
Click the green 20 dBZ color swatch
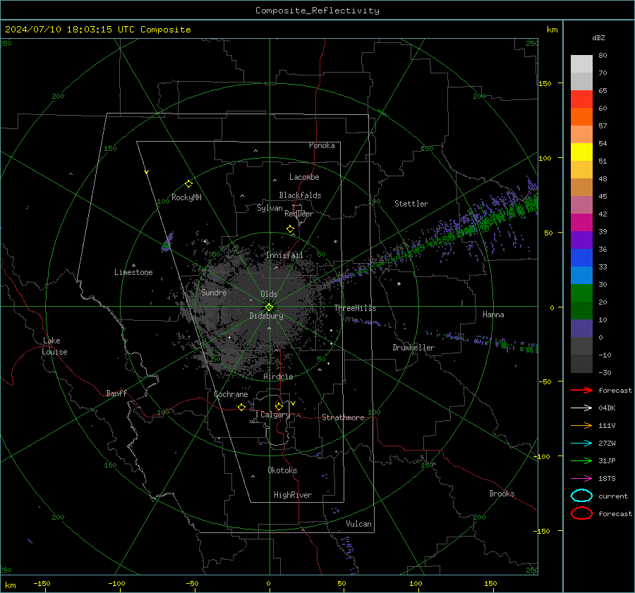[x=581, y=293]
